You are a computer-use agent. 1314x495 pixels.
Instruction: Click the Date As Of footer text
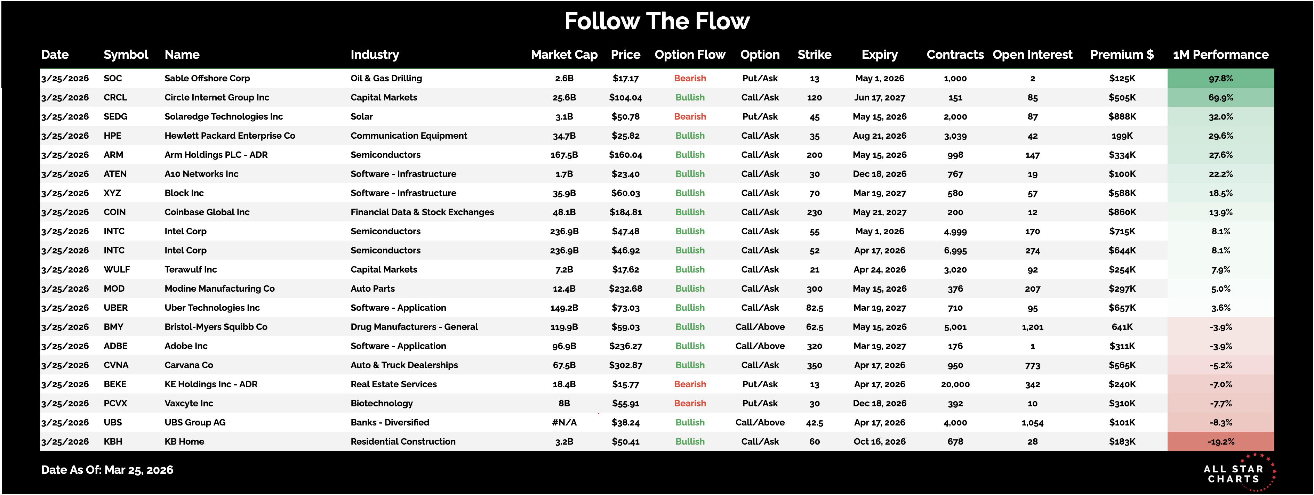(x=107, y=470)
